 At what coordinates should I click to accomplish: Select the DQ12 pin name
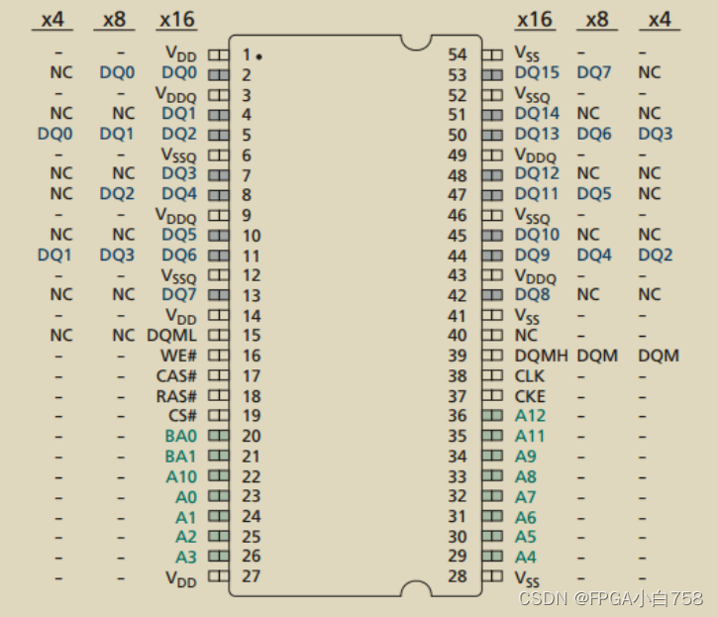click(537, 173)
